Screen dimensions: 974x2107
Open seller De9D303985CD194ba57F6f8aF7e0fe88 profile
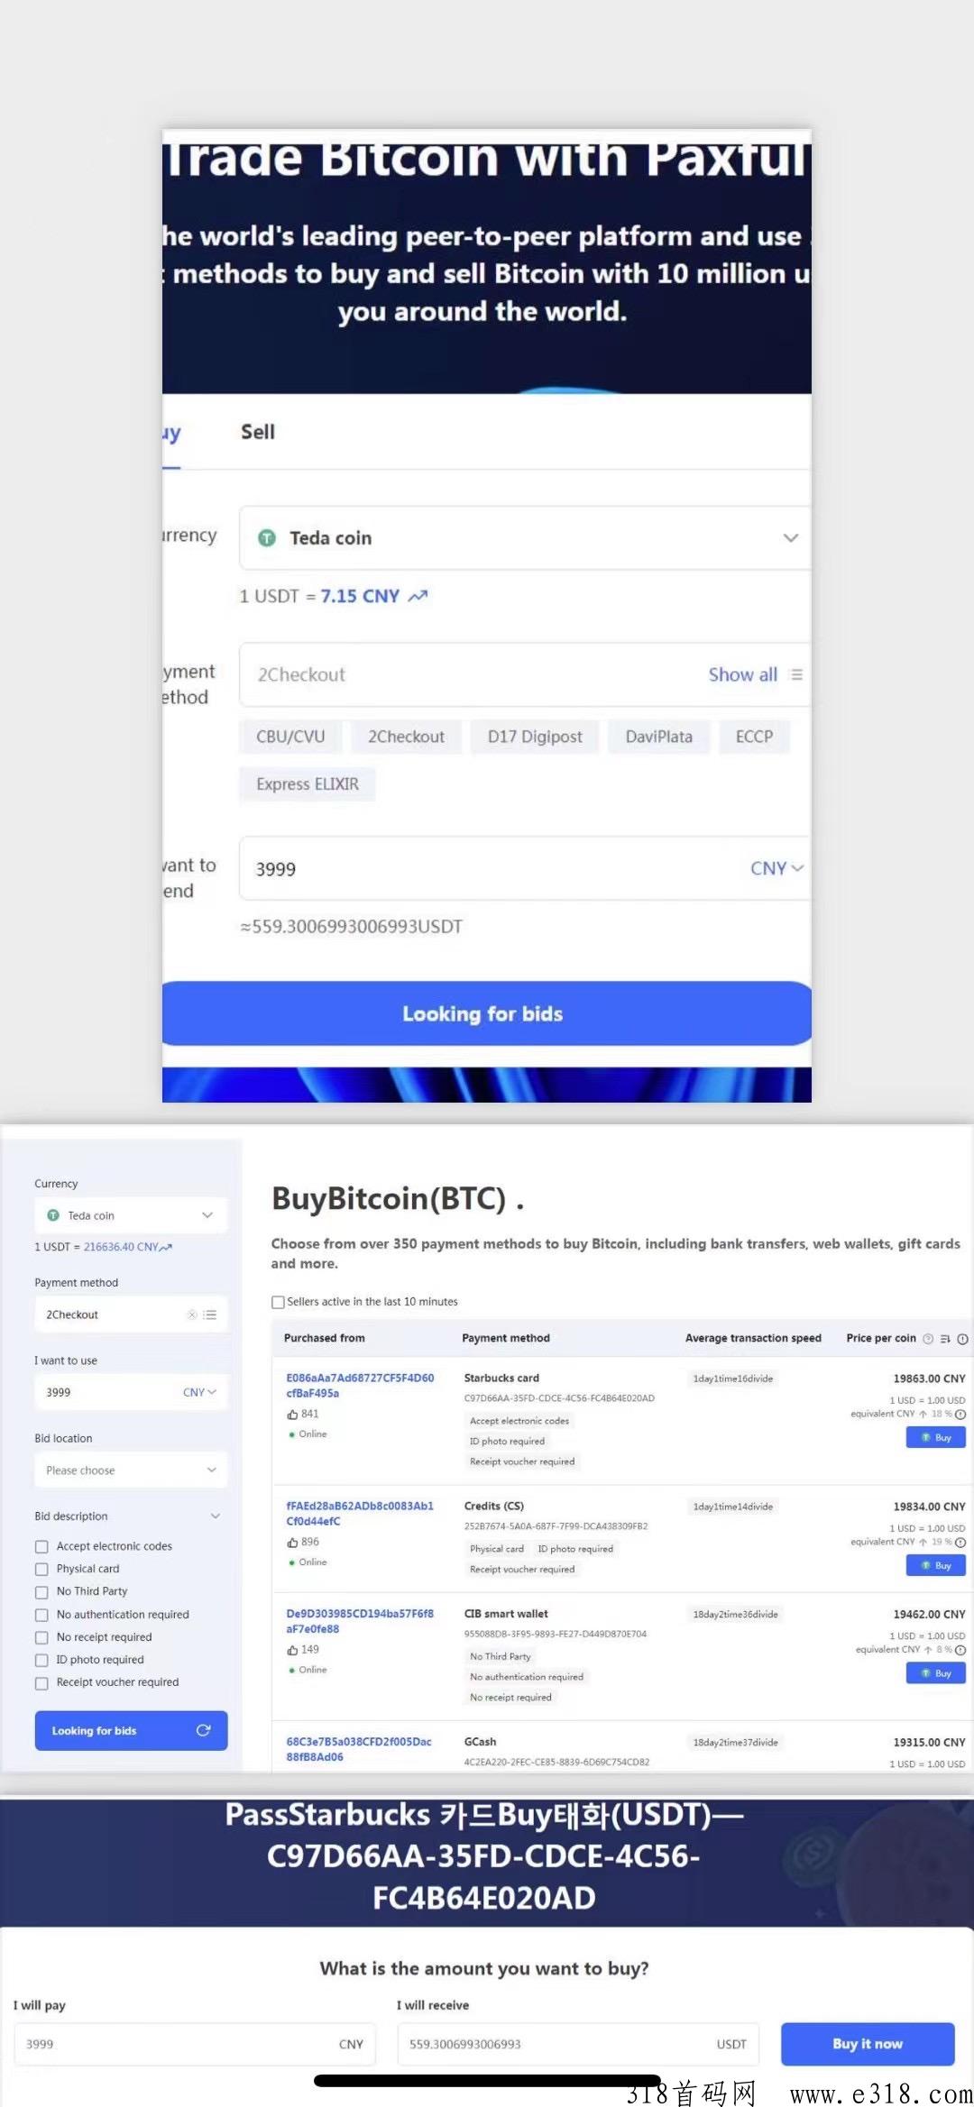[x=360, y=1621]
